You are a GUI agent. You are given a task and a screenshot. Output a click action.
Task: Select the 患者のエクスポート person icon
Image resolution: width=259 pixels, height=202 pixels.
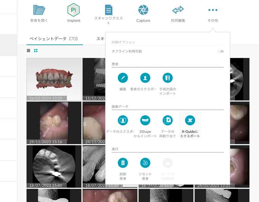145,78
